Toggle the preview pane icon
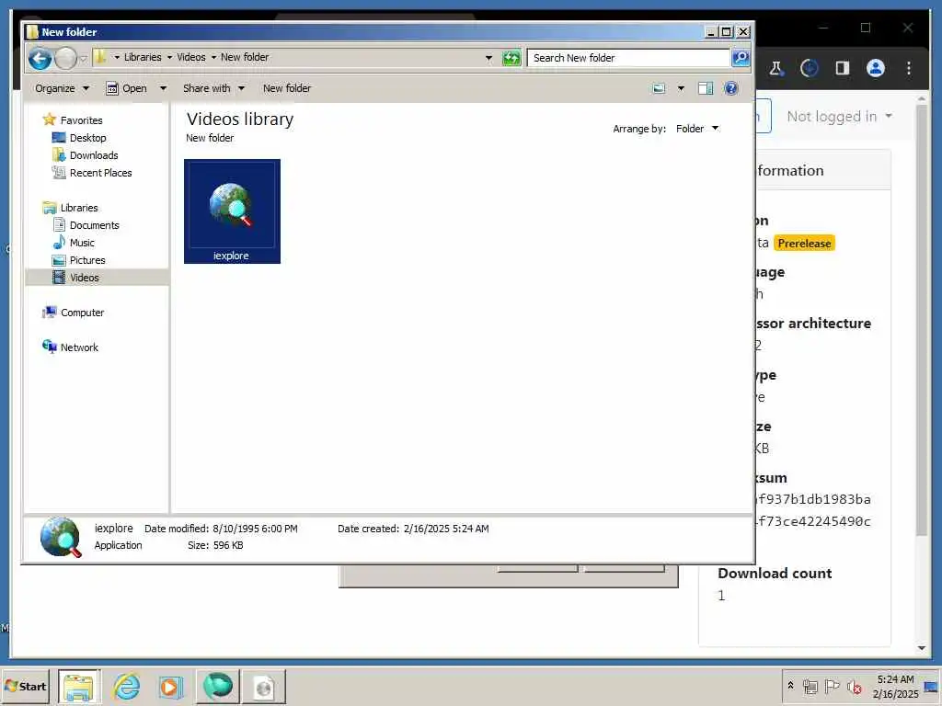The width and height of the screenshot is (942, 706). tap(706, 89)
